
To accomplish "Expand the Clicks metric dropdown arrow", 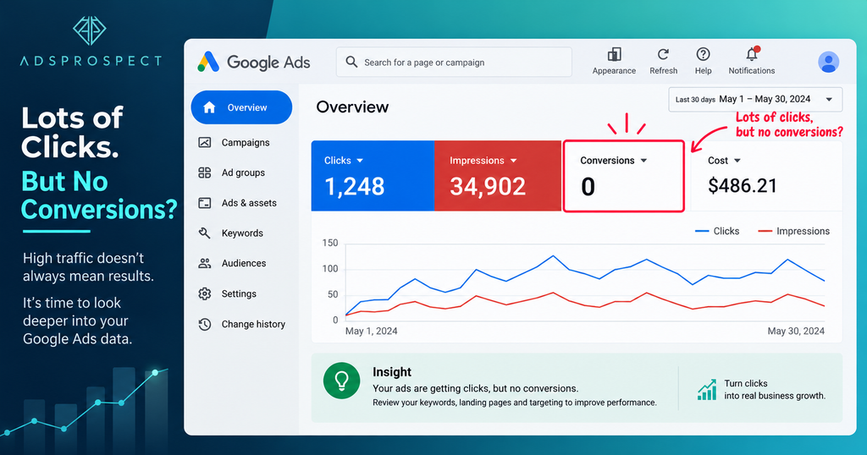I will click(360, 161).
